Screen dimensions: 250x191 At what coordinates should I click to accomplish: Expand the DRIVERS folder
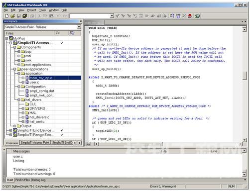23,108
